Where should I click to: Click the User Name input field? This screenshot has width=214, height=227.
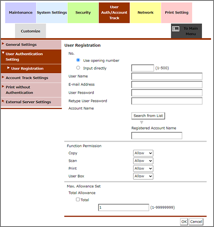167,76
